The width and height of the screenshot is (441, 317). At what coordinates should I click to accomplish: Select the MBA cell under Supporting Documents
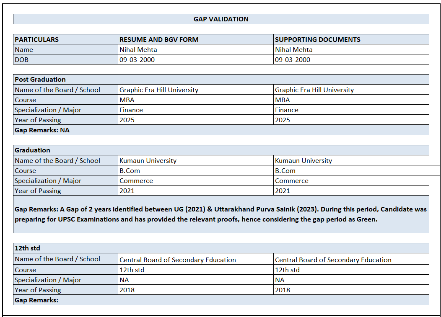point(283,100)
